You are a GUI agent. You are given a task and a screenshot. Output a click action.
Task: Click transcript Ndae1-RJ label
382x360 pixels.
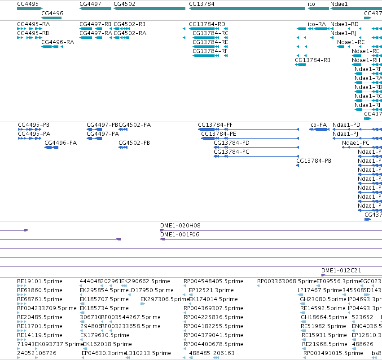343,33
